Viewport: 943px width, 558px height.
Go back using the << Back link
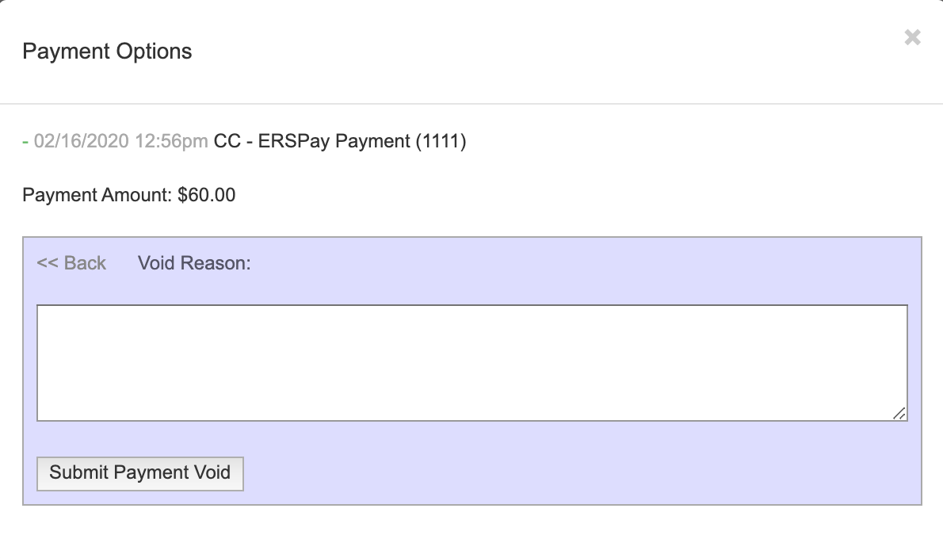71,263
